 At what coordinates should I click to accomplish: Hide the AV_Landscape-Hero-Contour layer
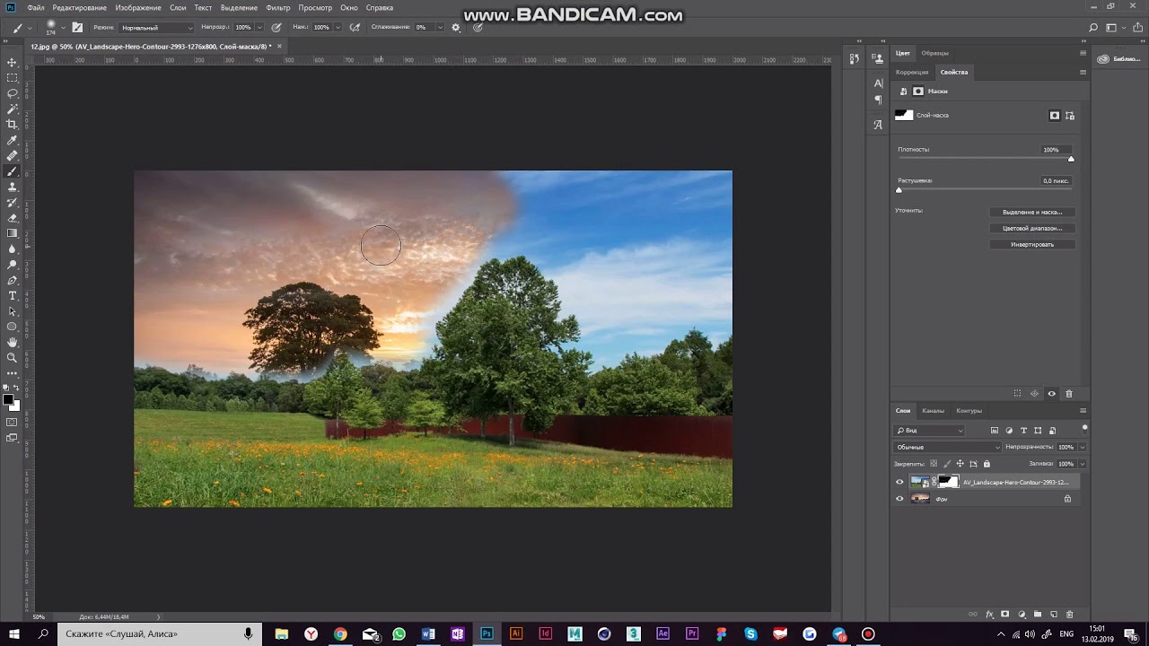pyautogui.click(x=899, y=482)
